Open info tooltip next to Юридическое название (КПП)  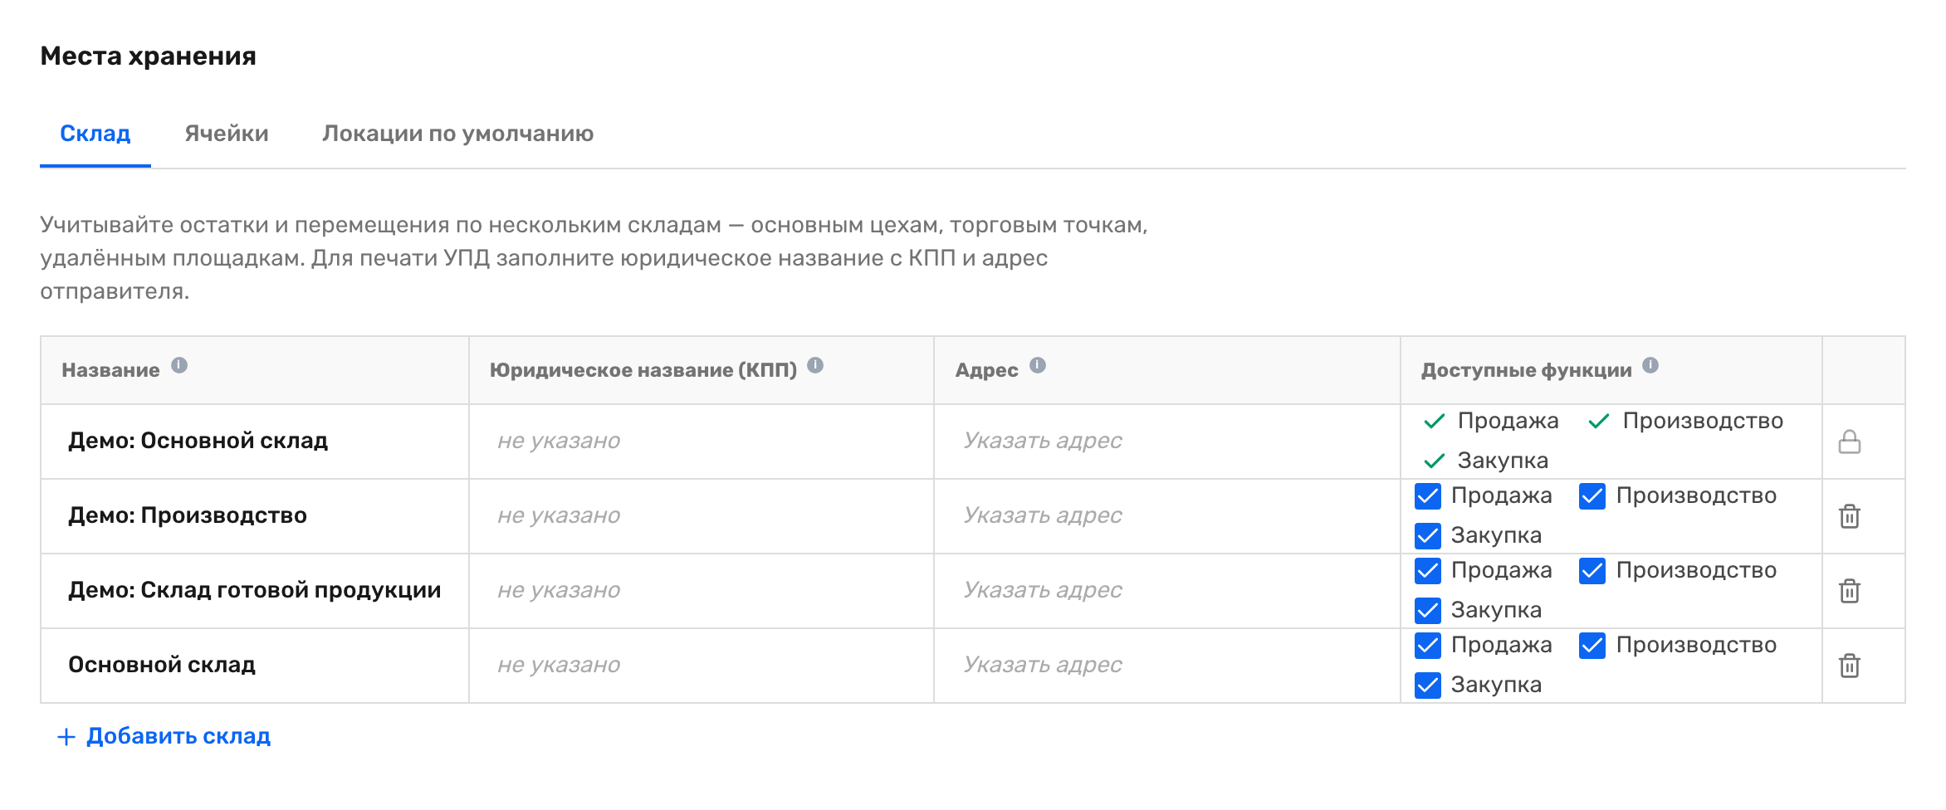click(x=815, y=365)
